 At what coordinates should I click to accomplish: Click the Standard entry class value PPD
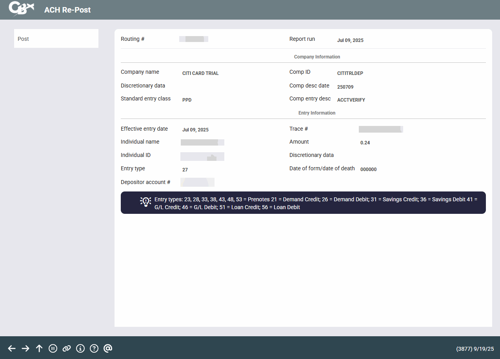(x=187, y=100)
